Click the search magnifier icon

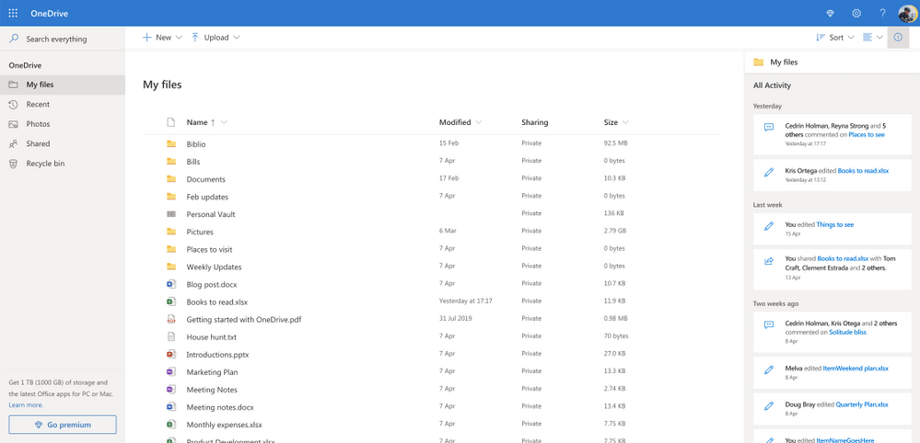click(x=14, y=39)
